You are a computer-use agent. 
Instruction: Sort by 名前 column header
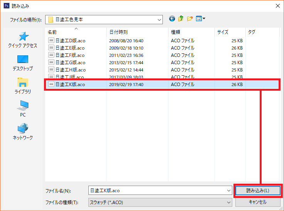[76, 32]
